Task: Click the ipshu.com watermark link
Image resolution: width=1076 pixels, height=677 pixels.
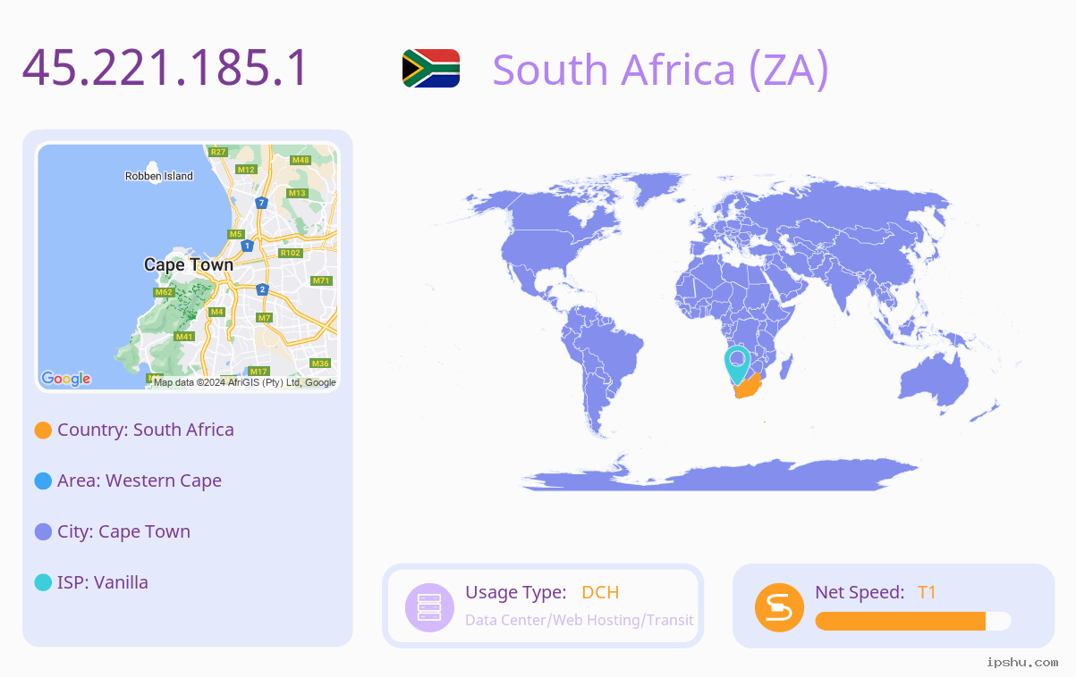Action: (1022, 662)
